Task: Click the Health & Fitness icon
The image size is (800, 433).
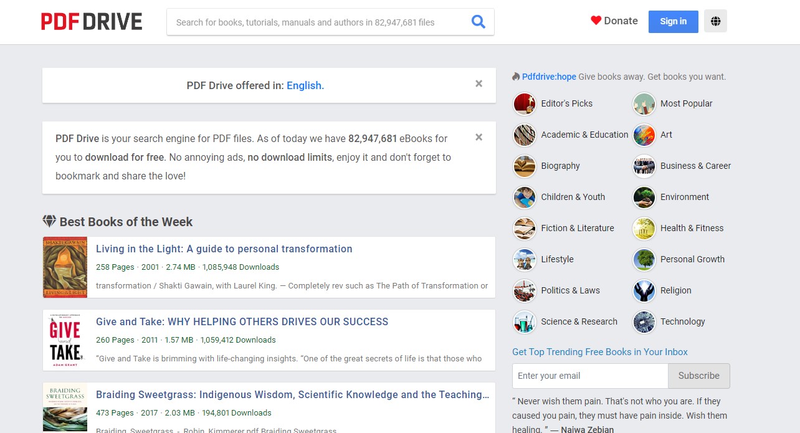Action: click(644, 229)
